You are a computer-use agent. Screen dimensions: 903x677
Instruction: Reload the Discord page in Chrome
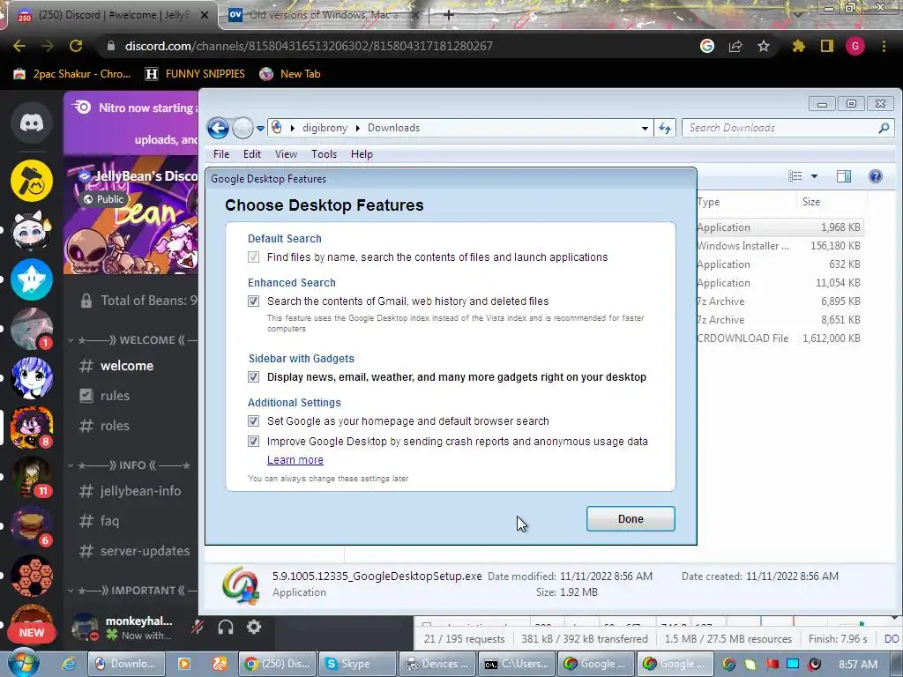pyautogui.click(x=76, y=46)
